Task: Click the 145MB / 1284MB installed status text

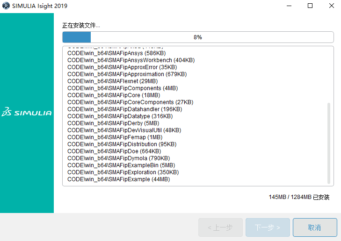Action: [x=299, y=197]
